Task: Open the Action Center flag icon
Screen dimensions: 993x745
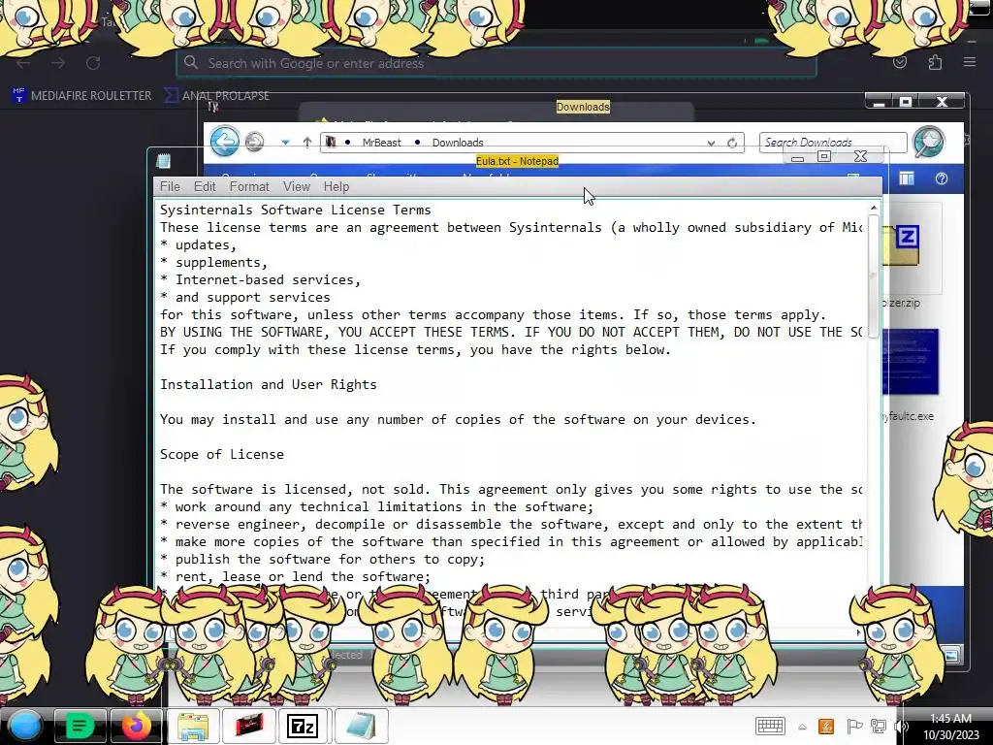Action: click(x=853, y=727)
